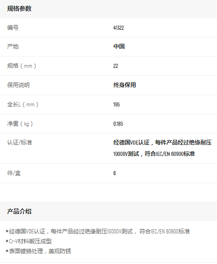Click the 产地 row label

13,47
